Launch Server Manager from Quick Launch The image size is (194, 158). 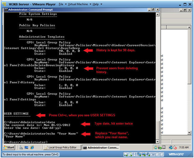[21, 147]
